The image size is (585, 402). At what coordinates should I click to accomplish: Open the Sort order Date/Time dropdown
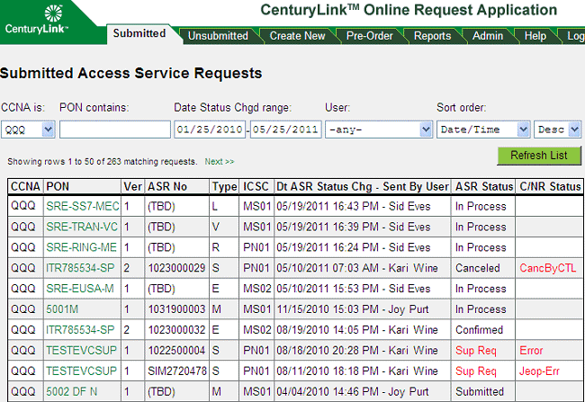point(483,130)
